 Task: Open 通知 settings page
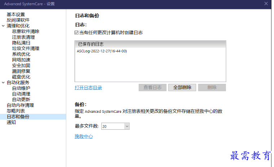tap(11, 122)
